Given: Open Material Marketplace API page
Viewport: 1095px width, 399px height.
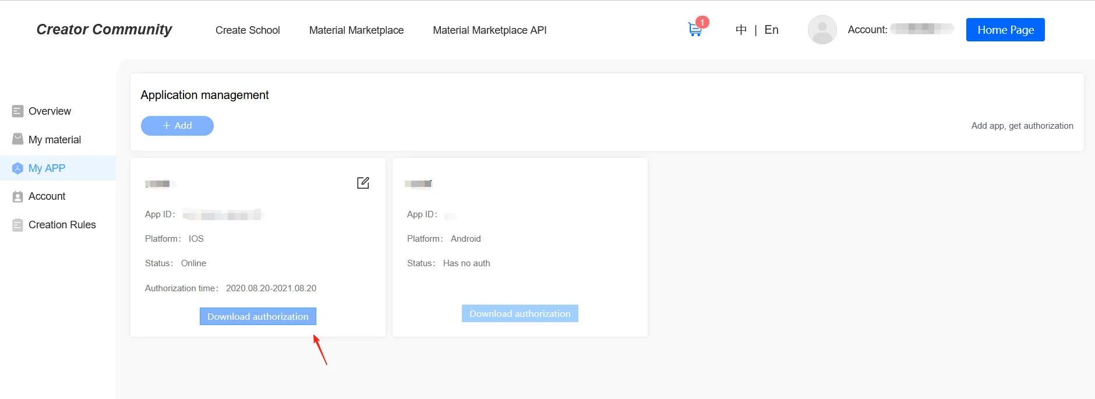Looking at the screenshot, I should pyautogui.click(x=489, y=30).
